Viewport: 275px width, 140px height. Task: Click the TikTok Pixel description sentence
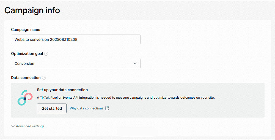[x=126, y=98]
